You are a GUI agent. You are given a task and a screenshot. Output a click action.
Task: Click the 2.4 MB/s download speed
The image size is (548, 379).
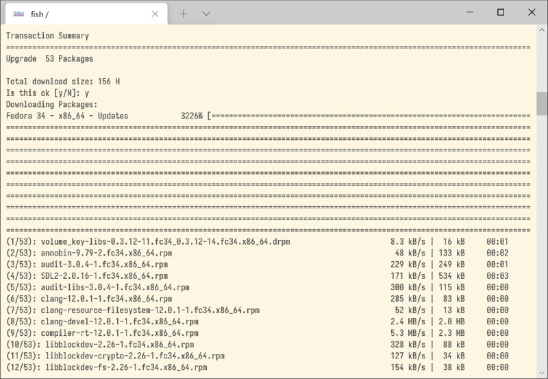pyautogui.click(x=408, y=321)
